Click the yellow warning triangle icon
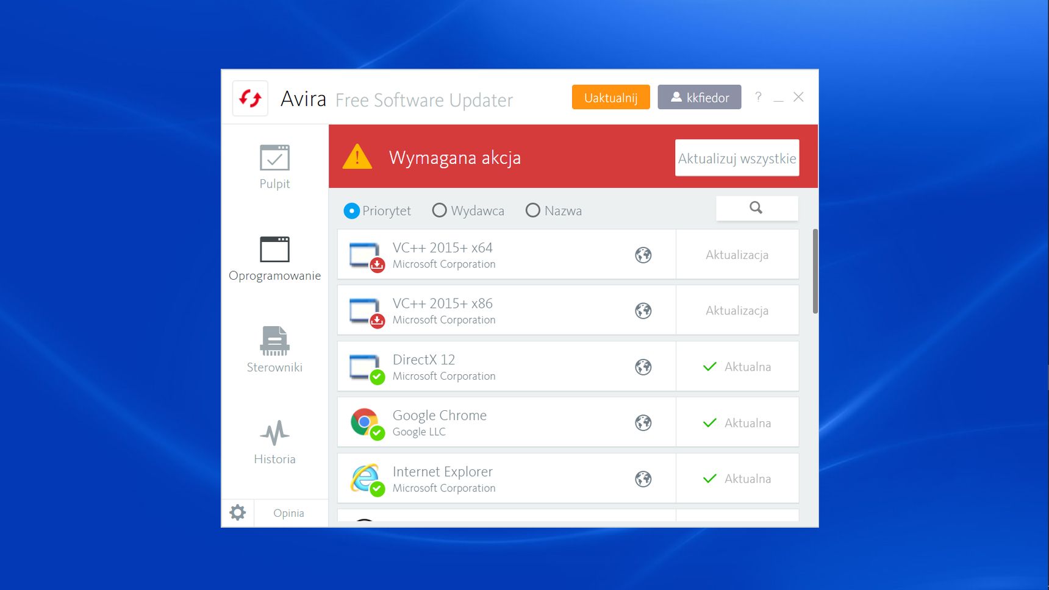 (x=357, y=157)
